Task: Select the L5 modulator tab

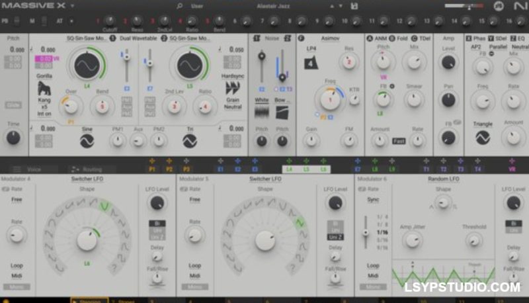Action: 306,169
